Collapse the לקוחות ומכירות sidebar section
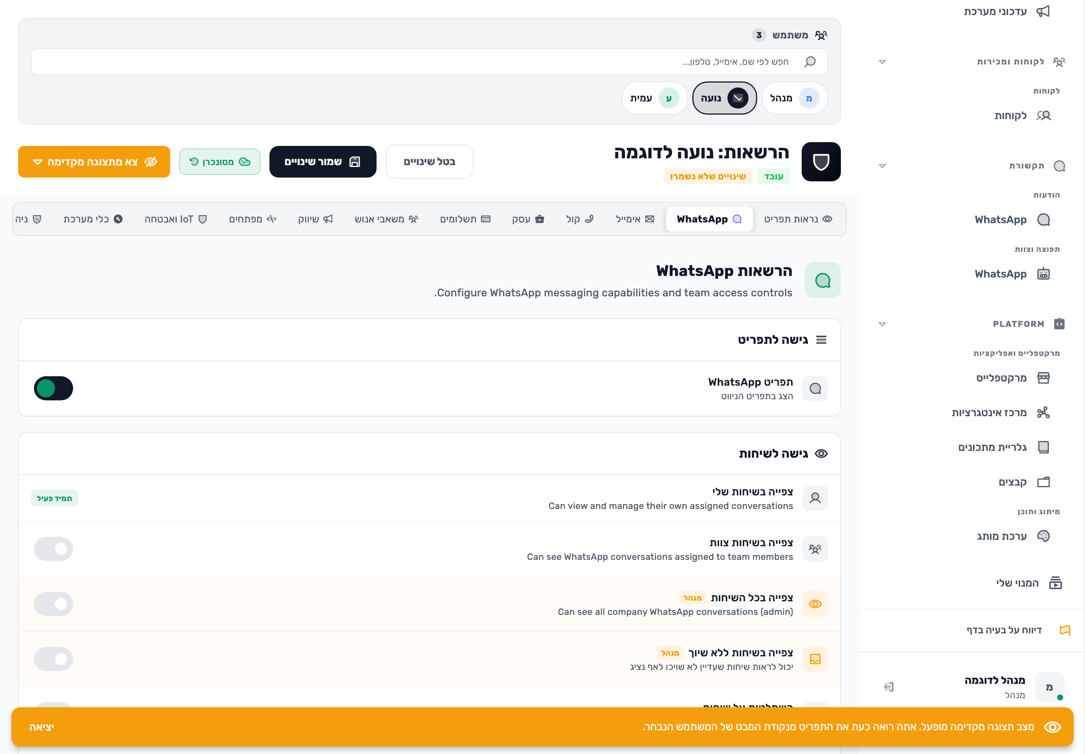 pyautogui.click(x=882, y=62)
